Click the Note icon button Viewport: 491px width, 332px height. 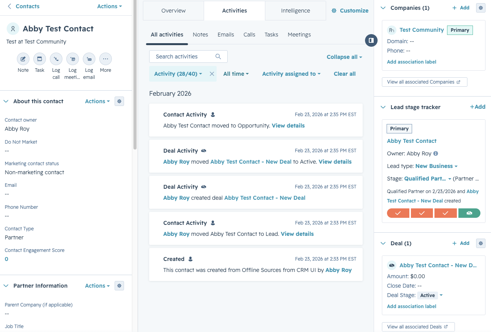tap(23, 59)
